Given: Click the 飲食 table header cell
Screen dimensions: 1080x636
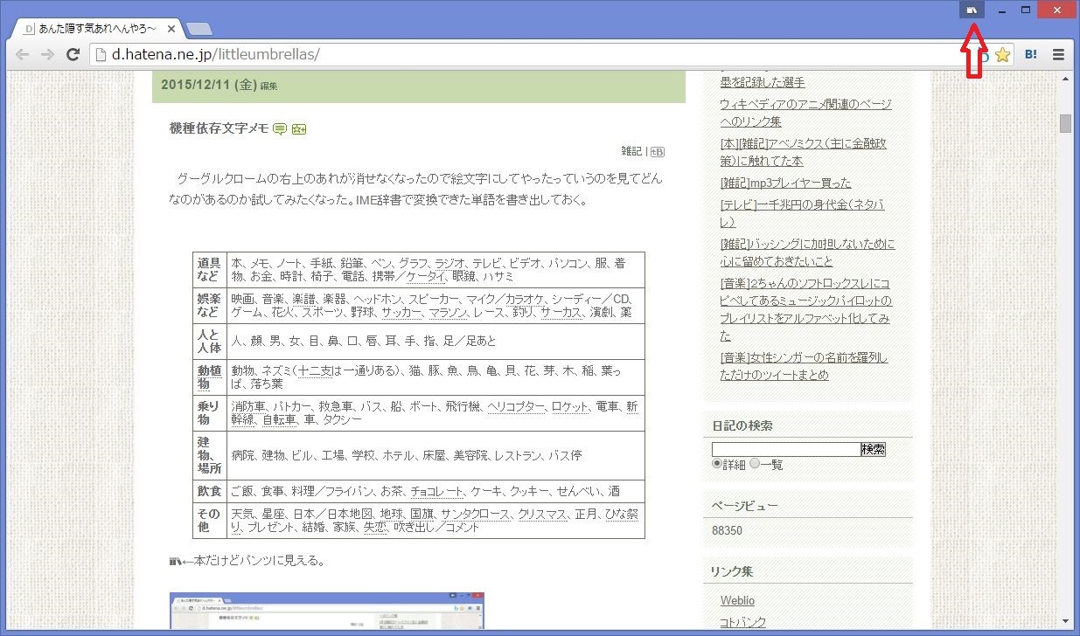Looking at the screenshot, I should click(209, 492).
